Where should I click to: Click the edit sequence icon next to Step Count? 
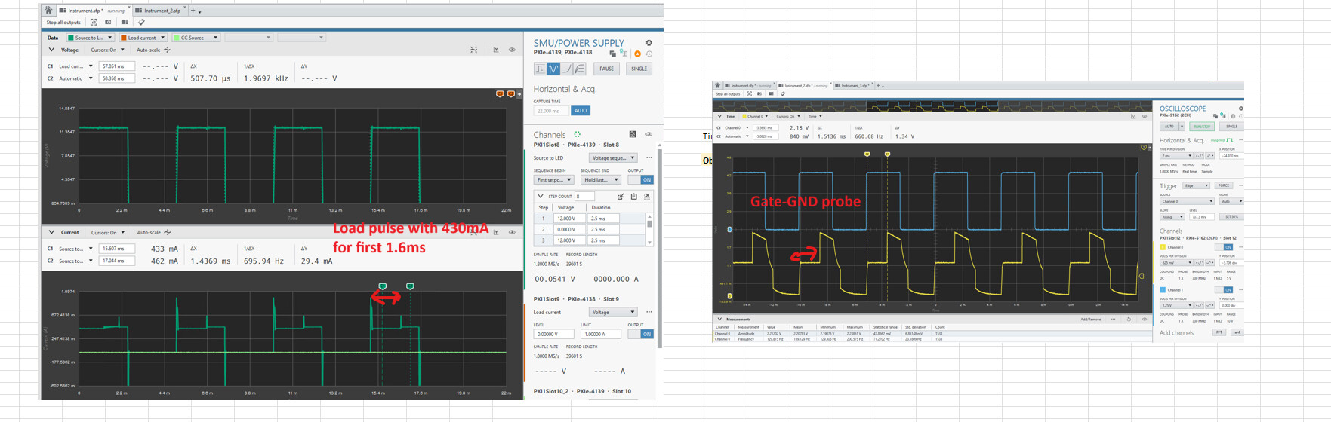click(621, 196)
